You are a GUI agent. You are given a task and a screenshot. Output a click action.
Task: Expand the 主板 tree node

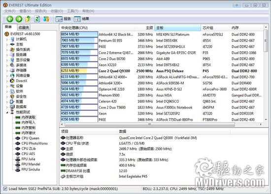click(x=7, y=45)
